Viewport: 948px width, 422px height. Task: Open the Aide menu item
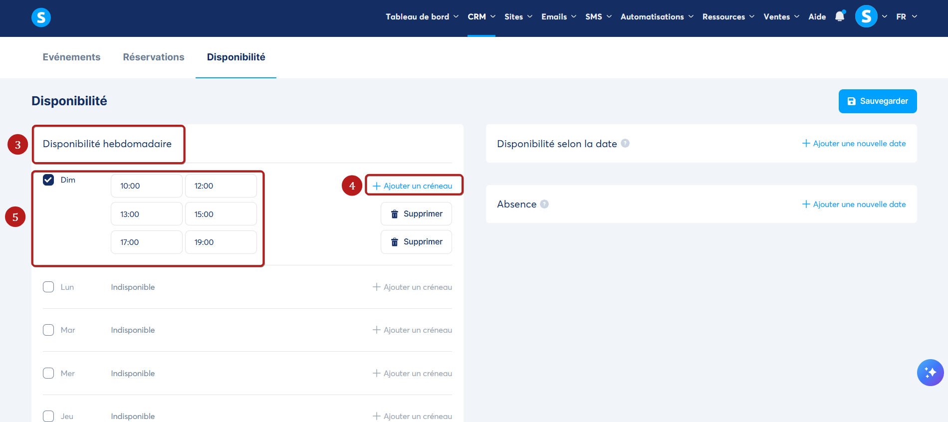click(x=817, y=16)
